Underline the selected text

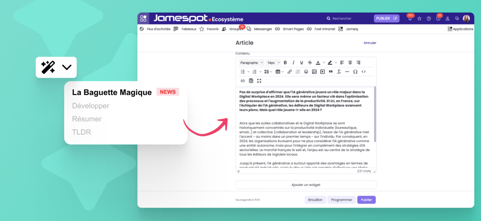coord(302,63)
